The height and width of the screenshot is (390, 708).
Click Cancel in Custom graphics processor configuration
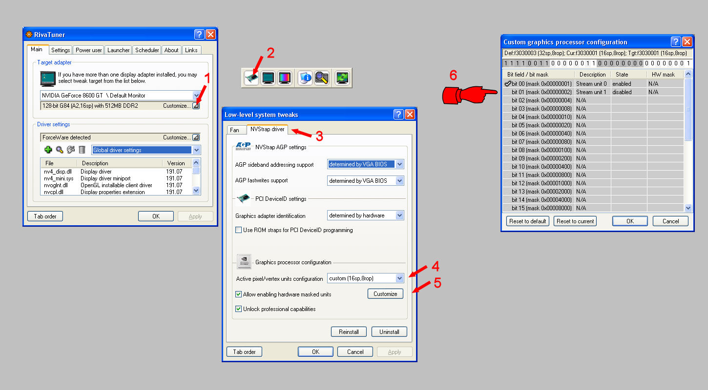point(670,221)
